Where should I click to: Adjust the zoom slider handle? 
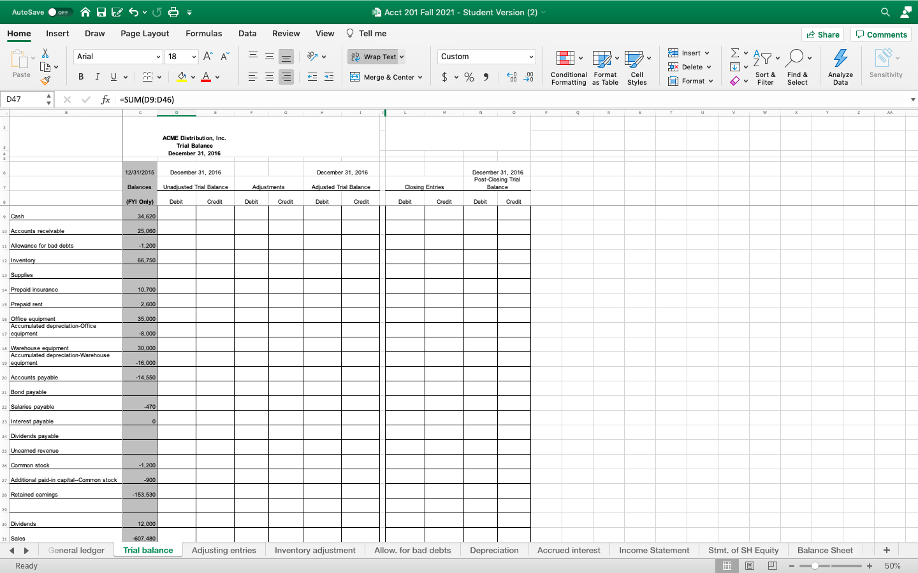tap(815, 565)
